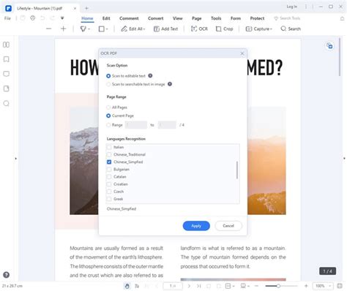Open the Search tool in toolbar

[291, 29]
